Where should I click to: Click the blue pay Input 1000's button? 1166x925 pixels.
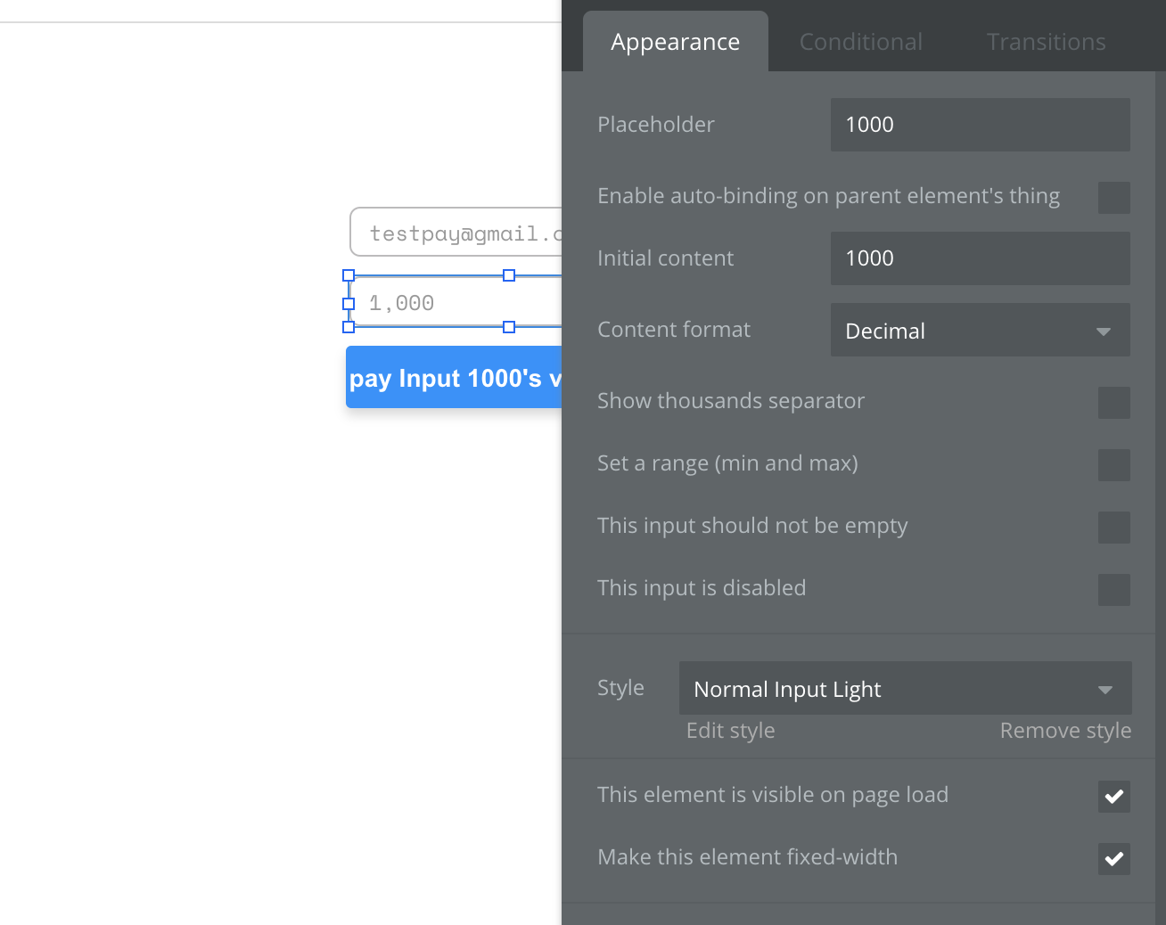[x=454, y=378]
